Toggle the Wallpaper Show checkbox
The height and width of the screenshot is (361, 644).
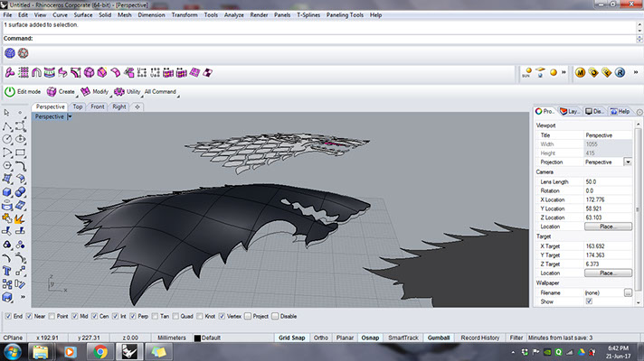coord(589,301)
